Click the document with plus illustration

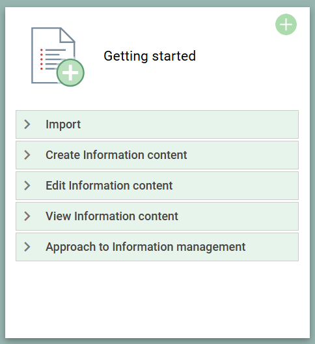point(58,57)
